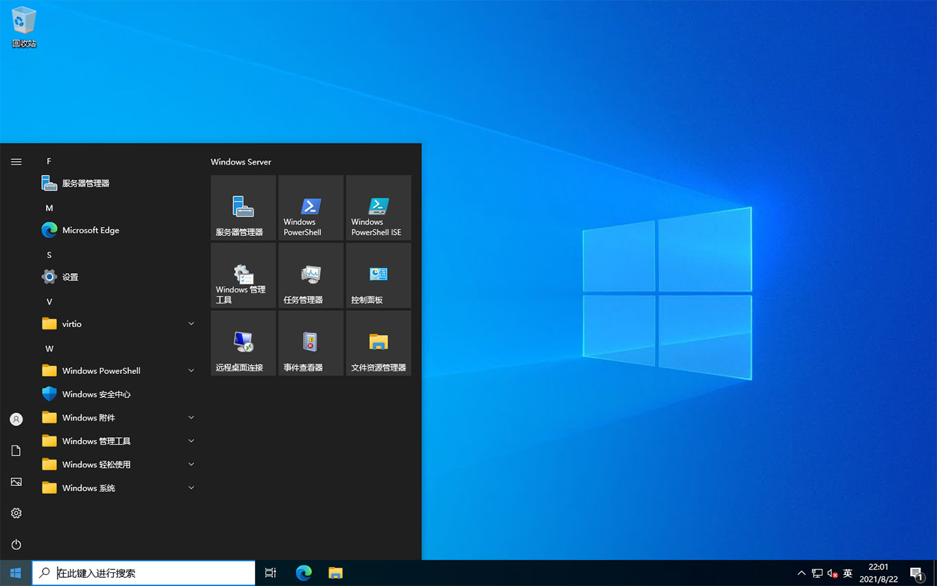Toggle the Start menu hamburger button
Screen dimensions: 937x586
tap(16, 162)
